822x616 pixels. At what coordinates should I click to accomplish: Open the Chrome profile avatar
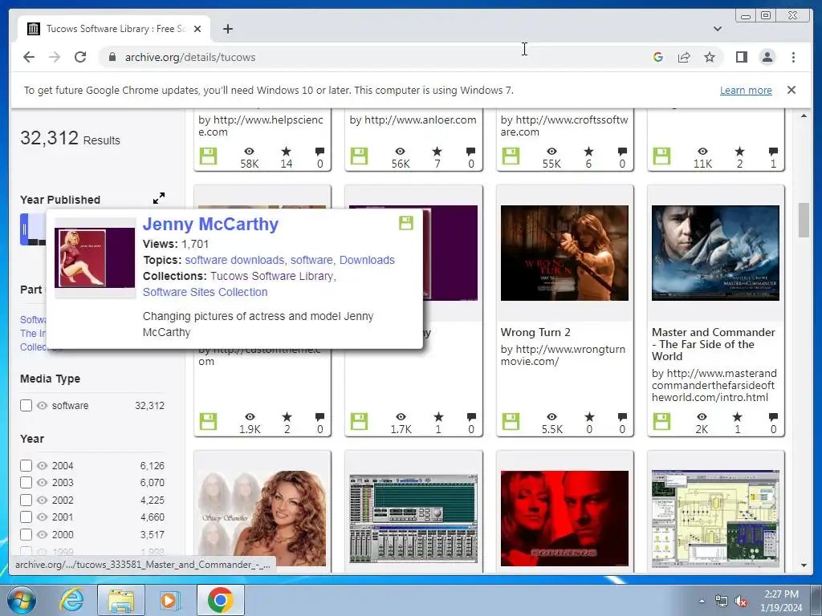(x=767, y=57)
